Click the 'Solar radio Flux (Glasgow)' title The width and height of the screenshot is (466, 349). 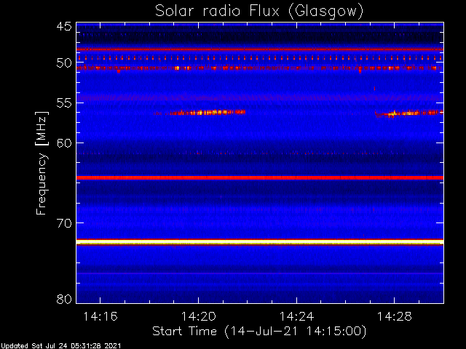coord(259,12)
